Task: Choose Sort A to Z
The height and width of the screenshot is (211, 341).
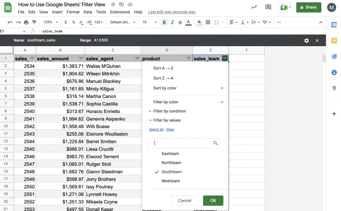Action: (163, 68)
